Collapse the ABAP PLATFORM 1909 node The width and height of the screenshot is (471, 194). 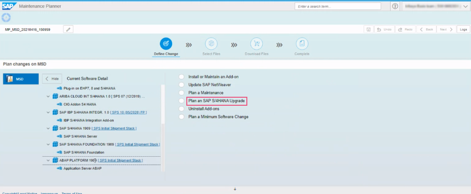[x=48, y=160]
